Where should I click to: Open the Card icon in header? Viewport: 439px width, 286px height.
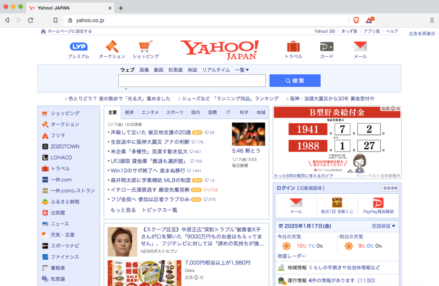coord(327,46)
